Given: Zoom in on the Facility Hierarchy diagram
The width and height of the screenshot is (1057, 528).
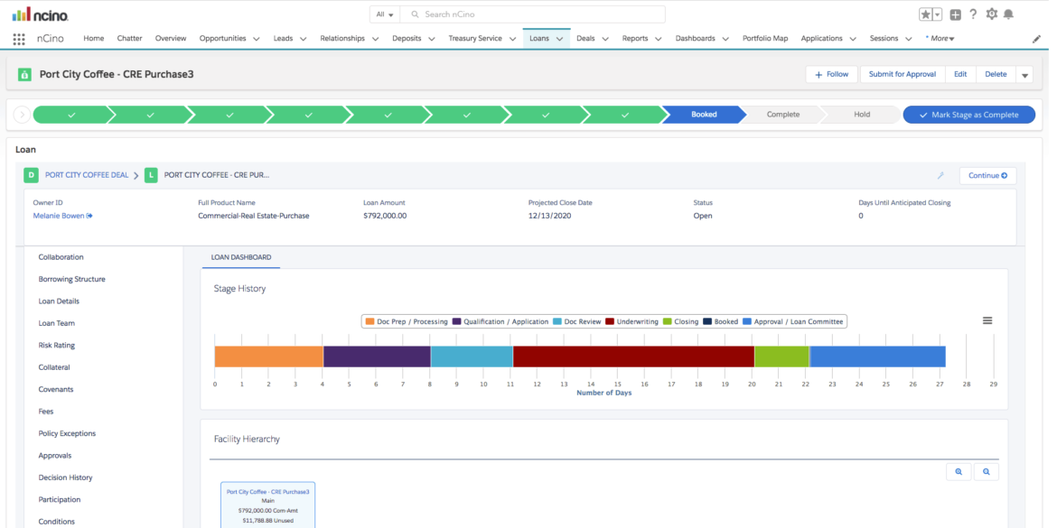Looking at the screenshot, I should click(959, 471).
